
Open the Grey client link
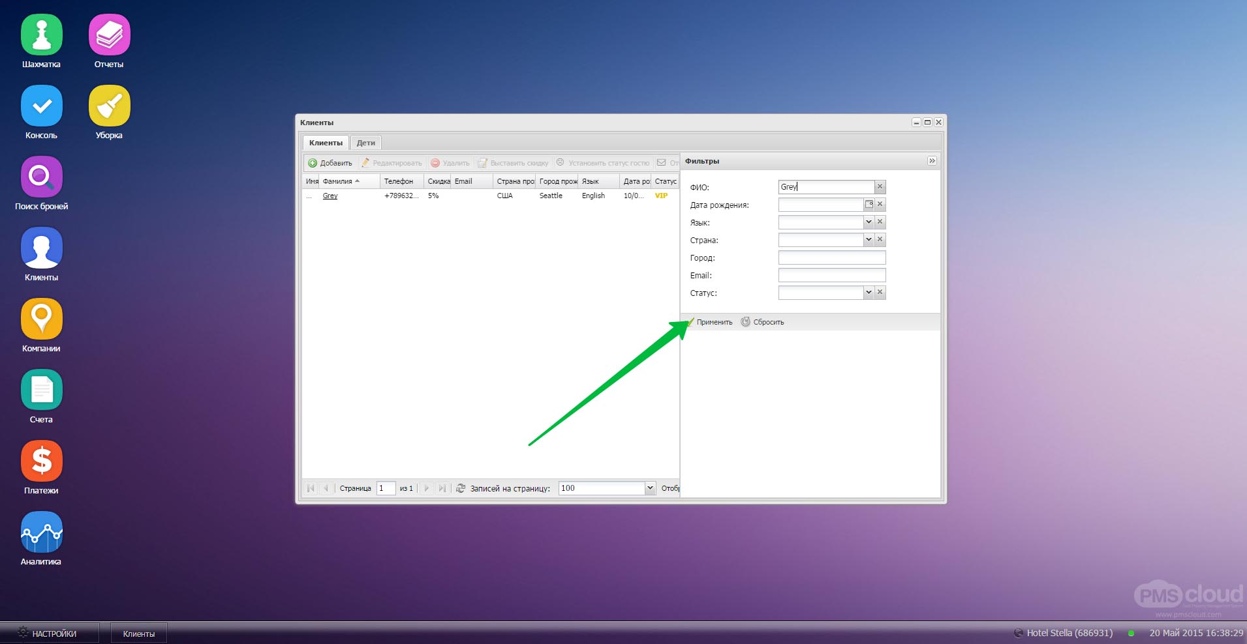pyautogui.click(x=330, y=196)
